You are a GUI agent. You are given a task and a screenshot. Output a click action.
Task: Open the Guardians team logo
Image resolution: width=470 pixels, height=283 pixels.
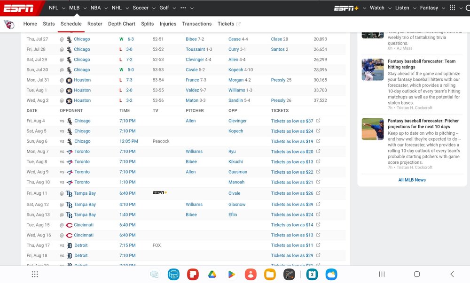click(x=9, y=24)
